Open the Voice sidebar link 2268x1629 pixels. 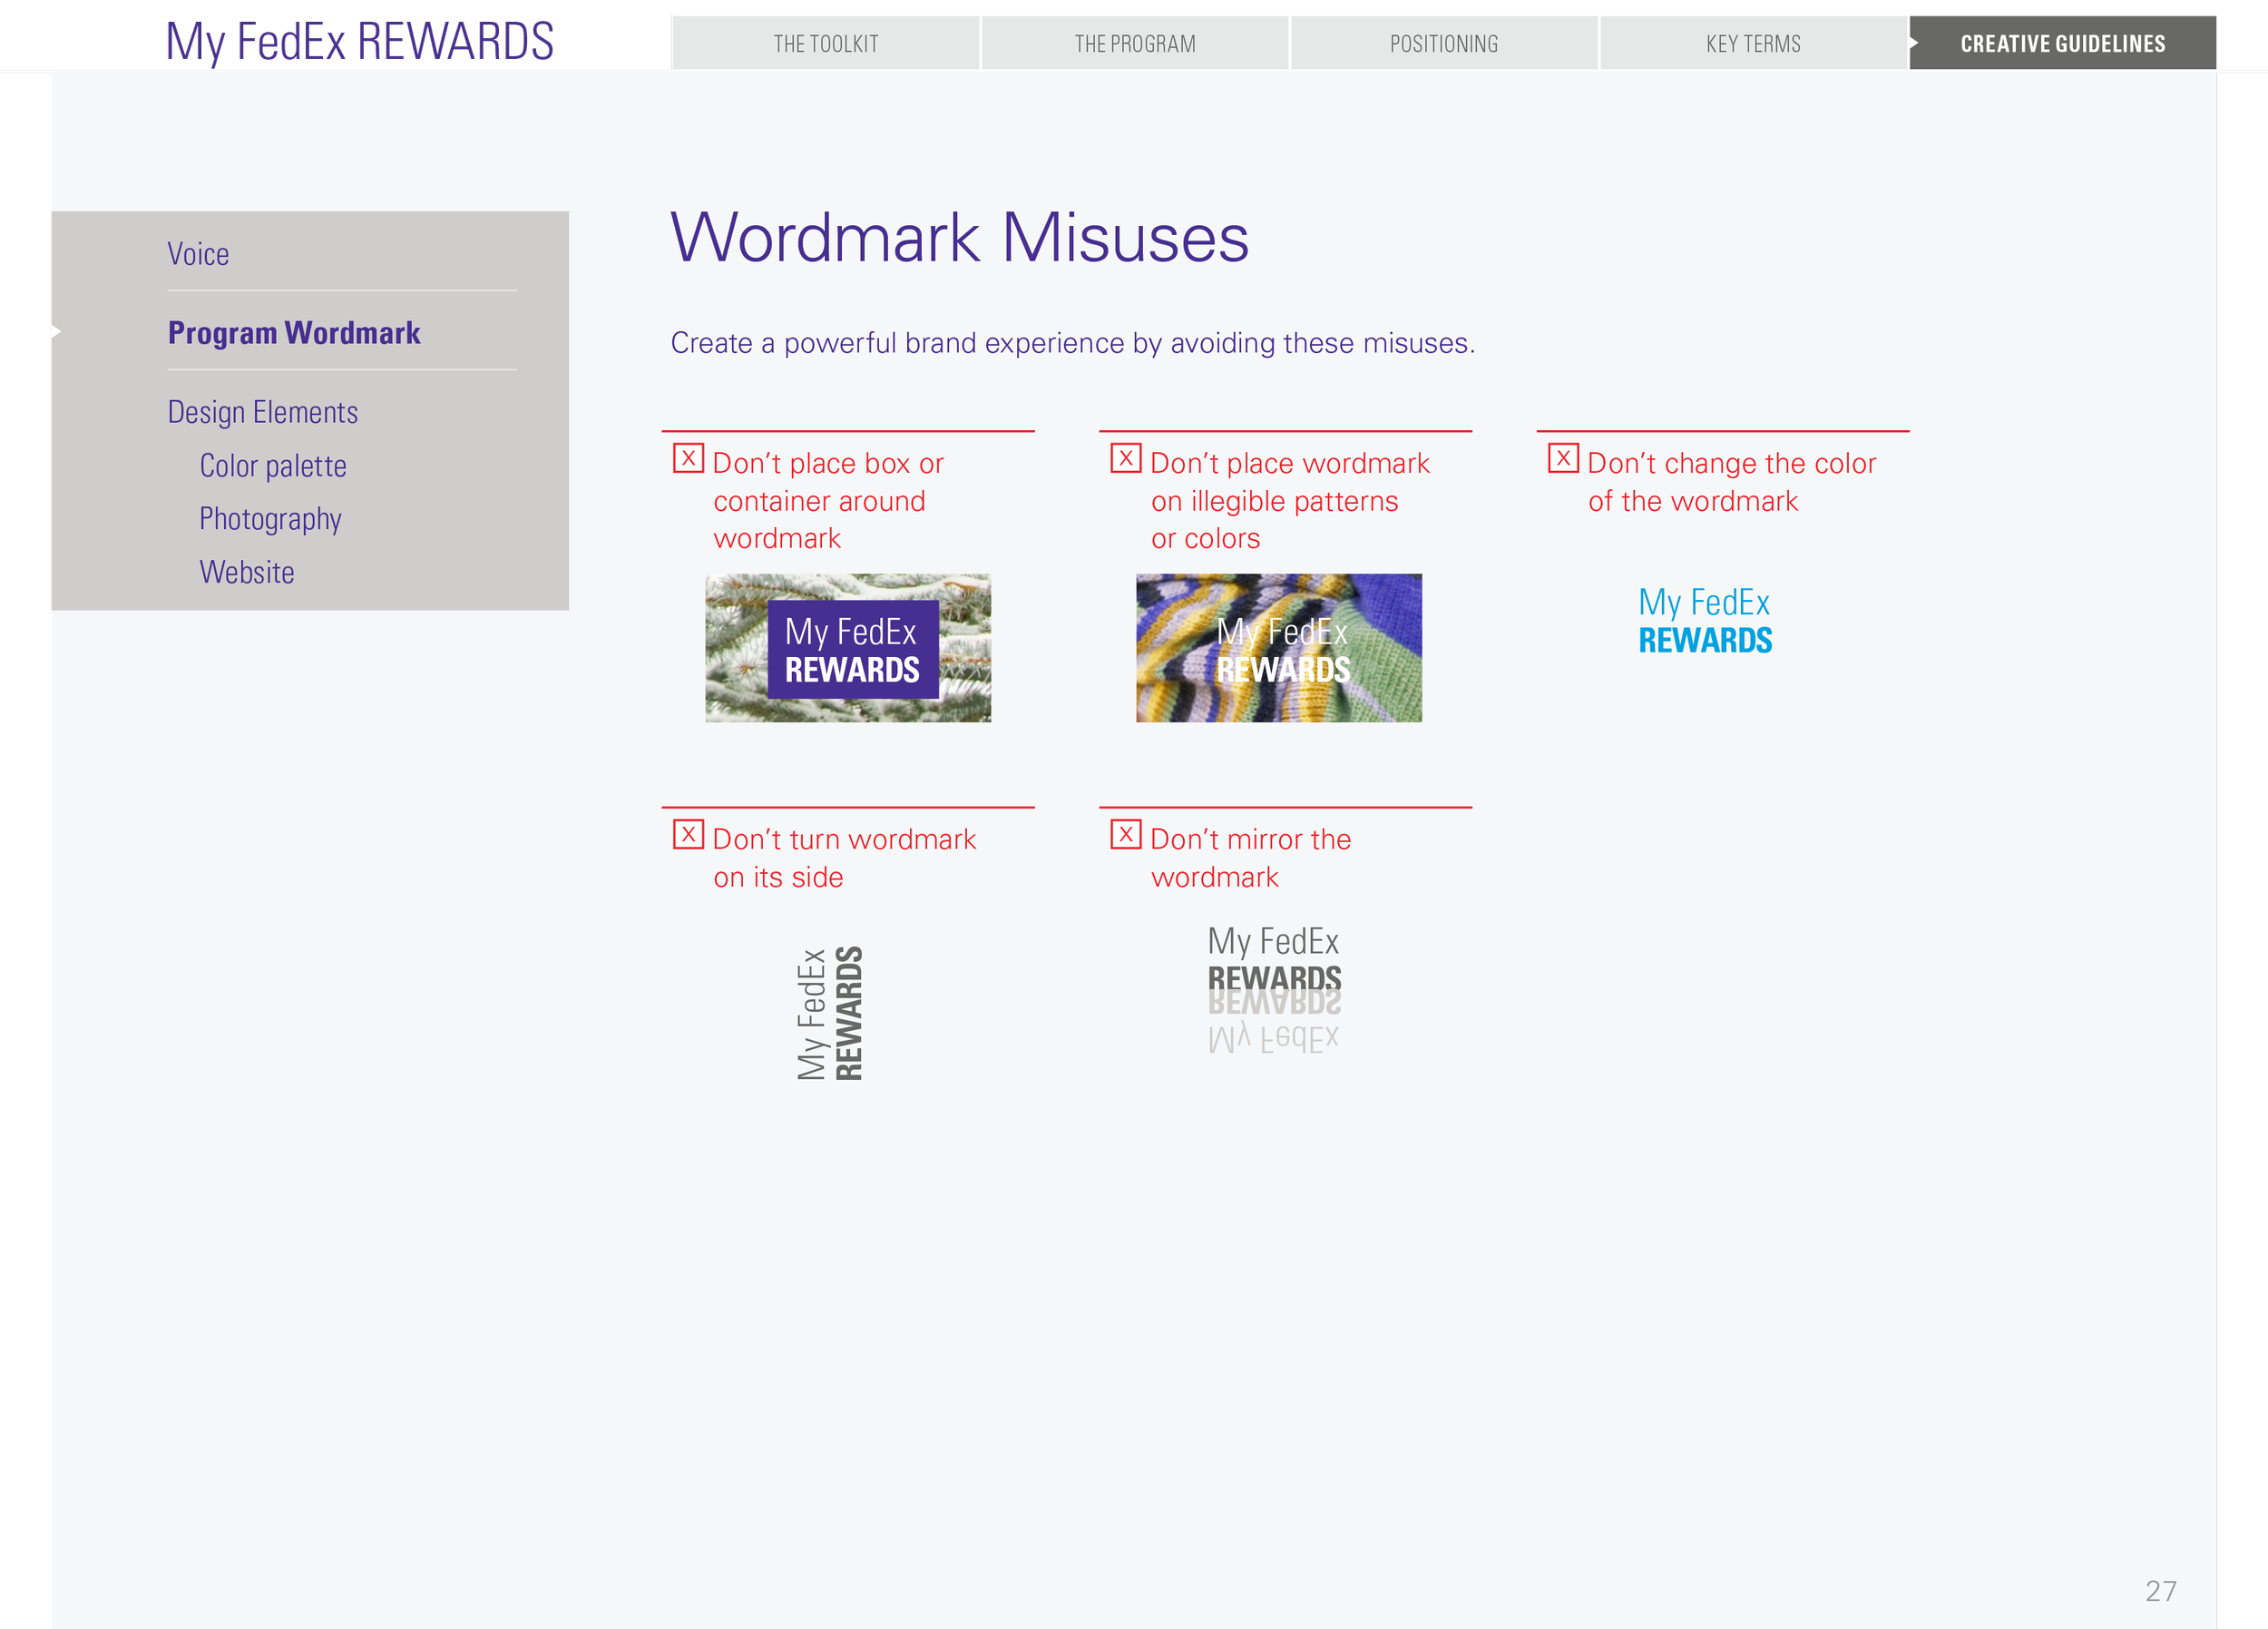click(x=198, y=254)
